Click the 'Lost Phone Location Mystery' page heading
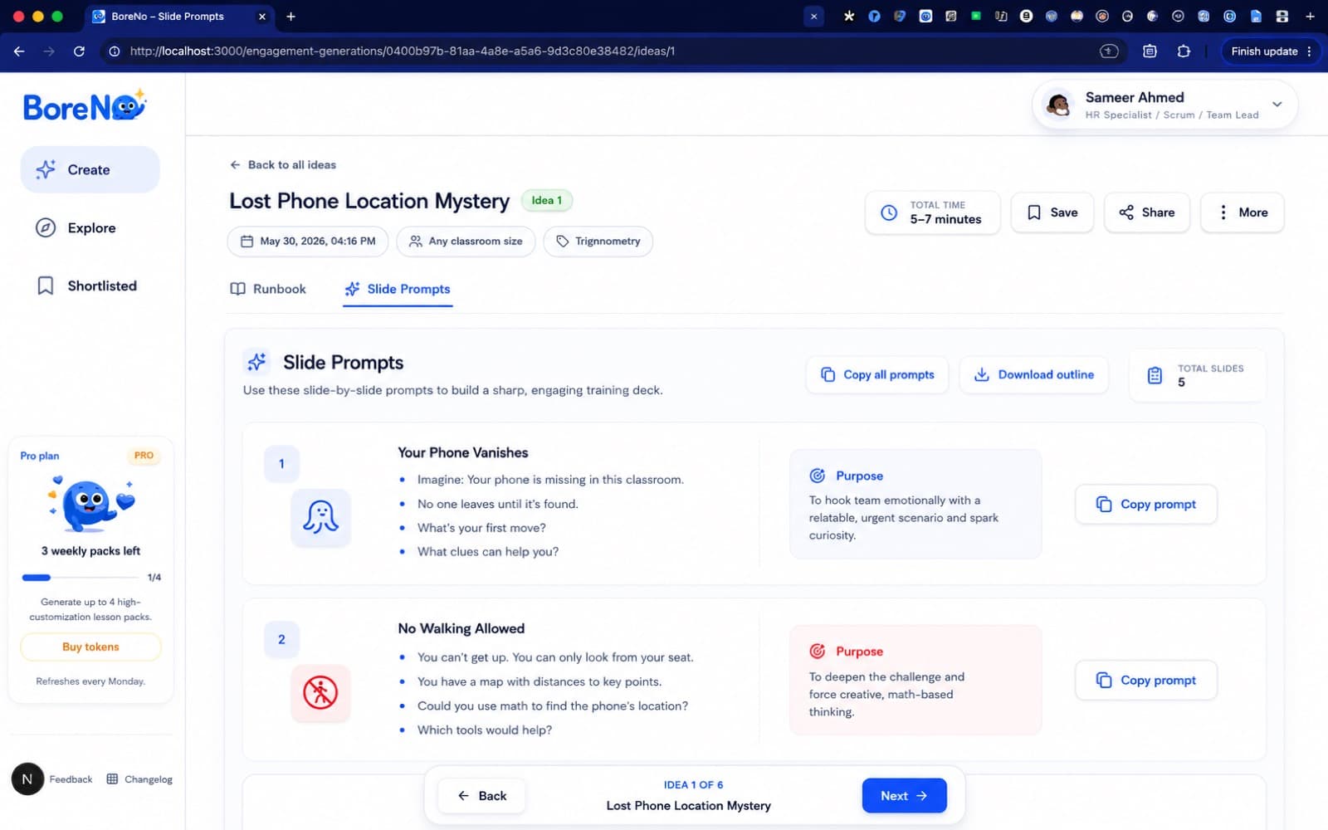 [369, 201]
